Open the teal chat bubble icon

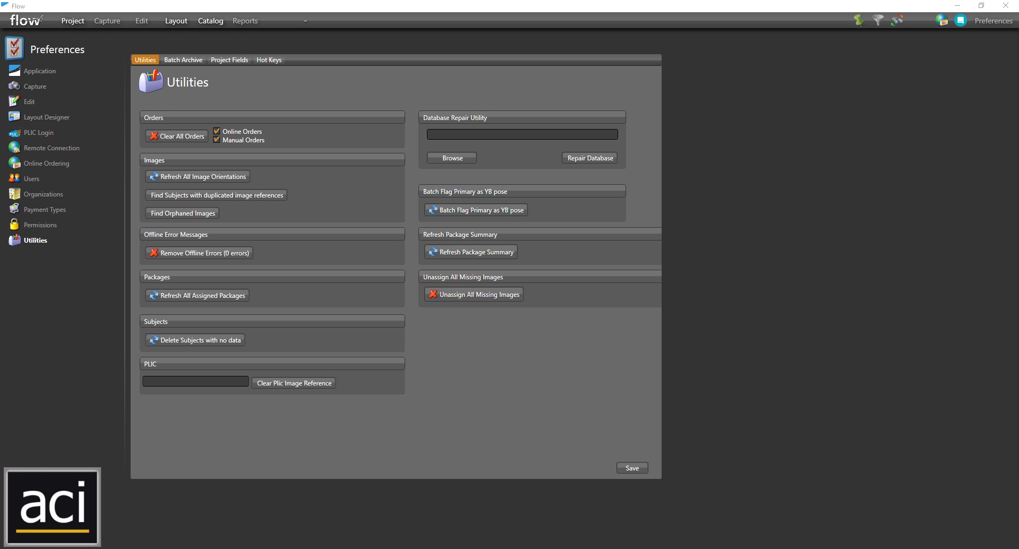click(960, 20)
